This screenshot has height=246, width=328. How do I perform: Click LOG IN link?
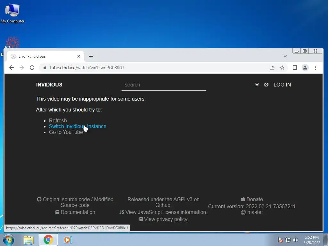[x=282, y=85]
